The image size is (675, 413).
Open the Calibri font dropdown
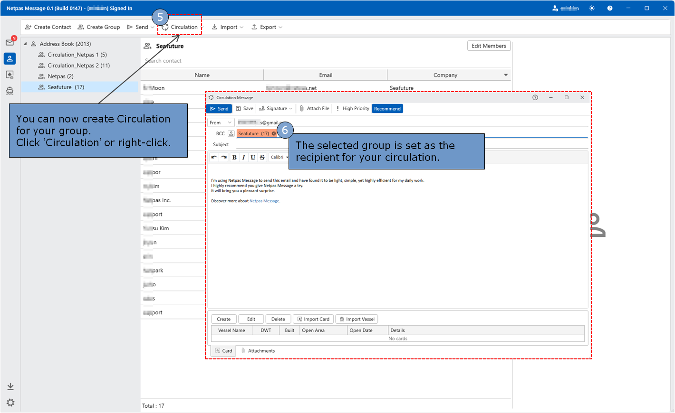(280, 157)
